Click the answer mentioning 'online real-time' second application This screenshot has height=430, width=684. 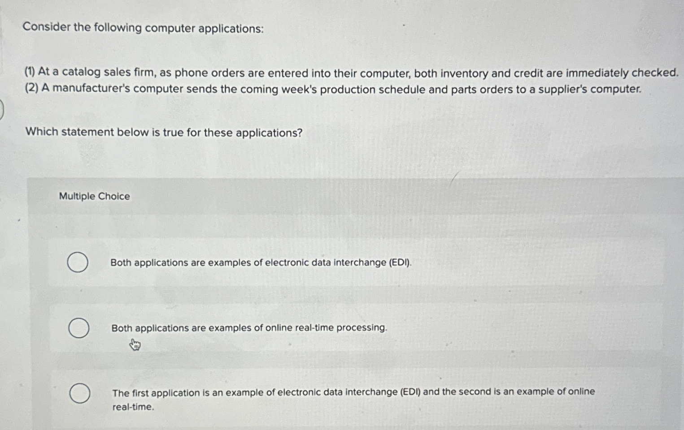click(x=353, y=391)
